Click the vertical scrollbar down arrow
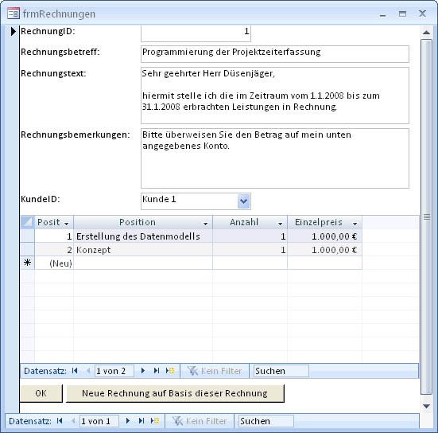This screenshot has width=438, height=433. pyautogui.click(x=426, y=406)
